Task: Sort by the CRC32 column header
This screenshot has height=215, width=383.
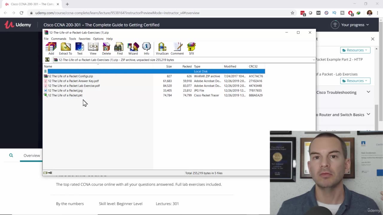Action: pyautogui.click(x=256, y=66)
